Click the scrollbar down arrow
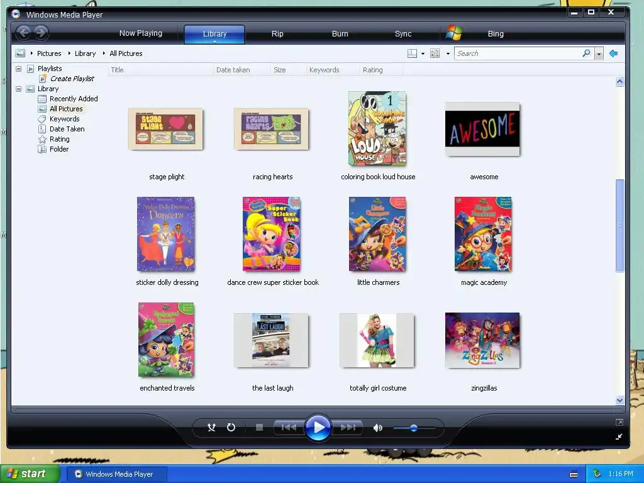 point(619,400)
